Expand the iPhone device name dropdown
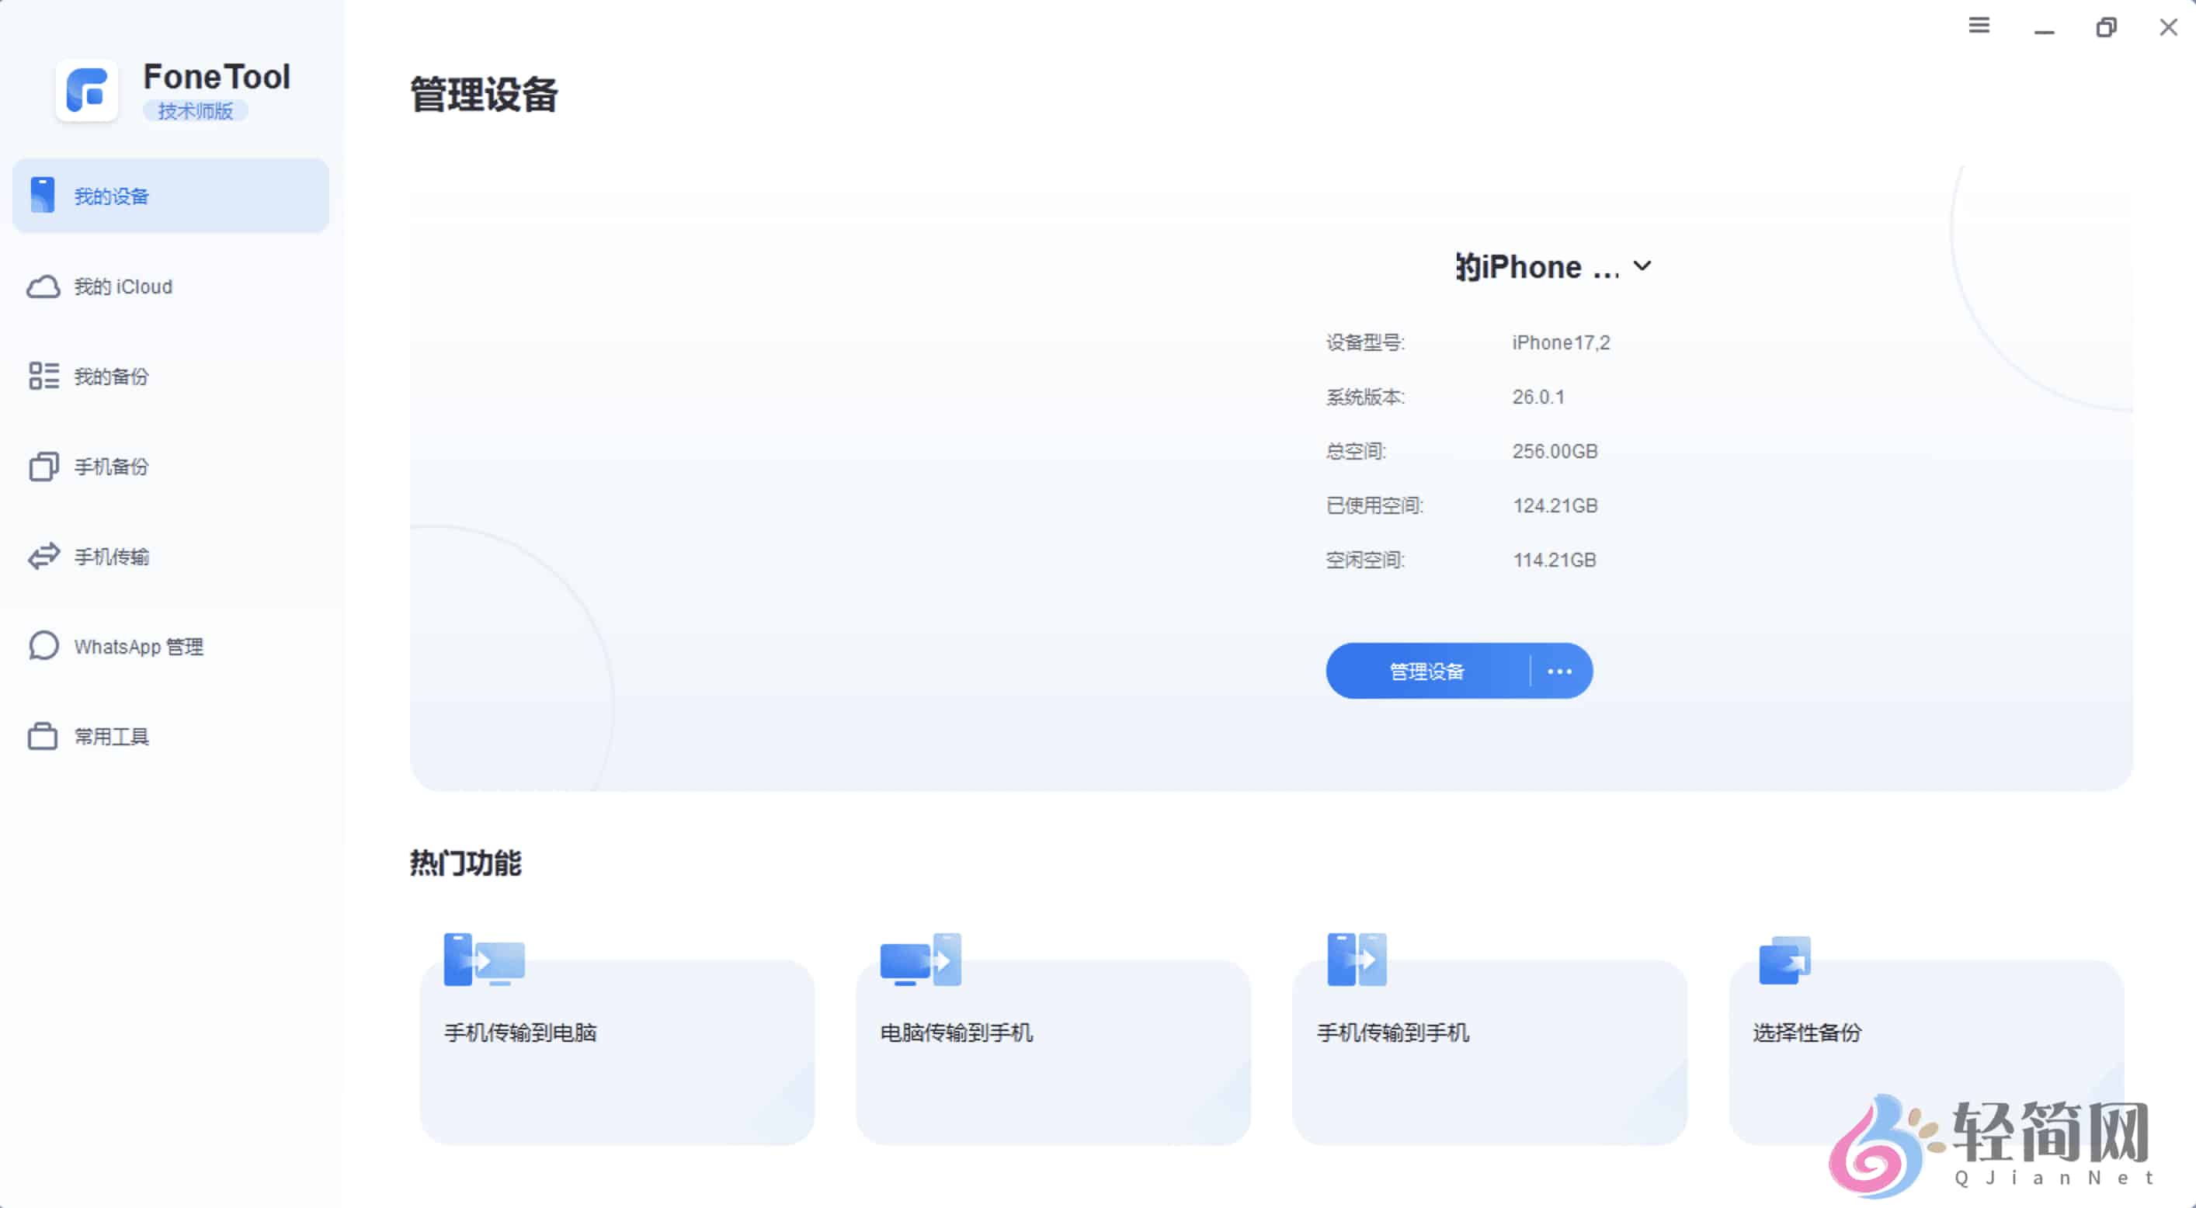 1644,266
